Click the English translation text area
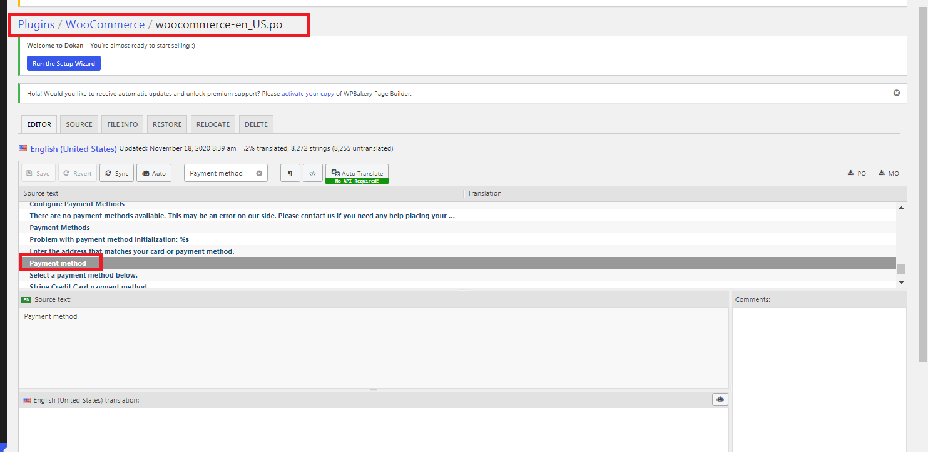The image size is (928, 452). pos(374,430)
